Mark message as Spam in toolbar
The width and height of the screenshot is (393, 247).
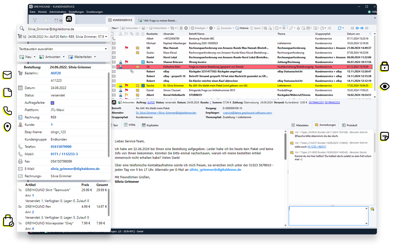pos(255,28)
